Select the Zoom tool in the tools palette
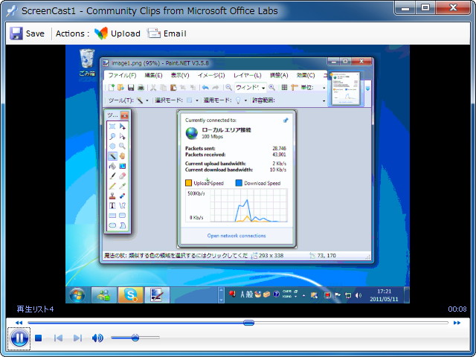Viewport: 476px width, 357px height. click(x=122, y=146)
